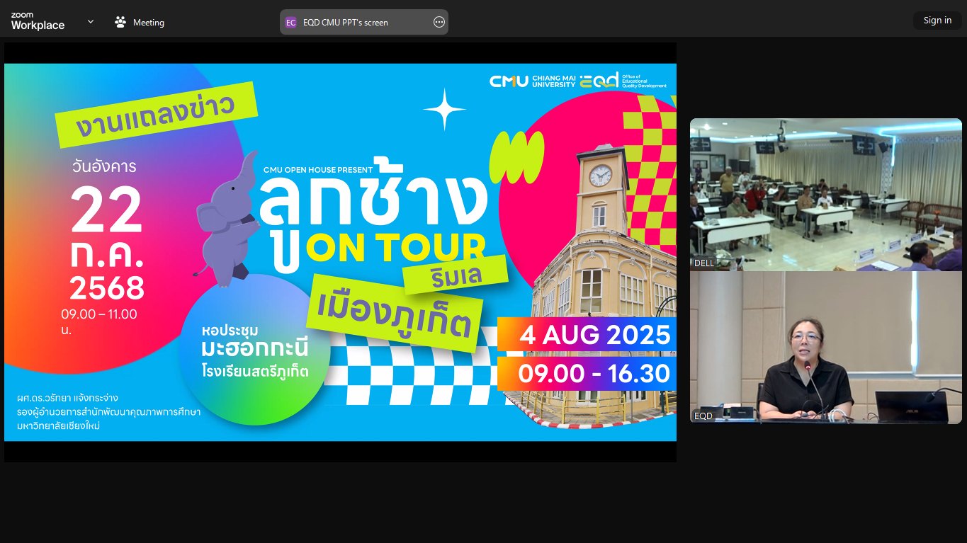Click the clock face on the tower
The image size is (967, 543).
click(x=600, y=175)
